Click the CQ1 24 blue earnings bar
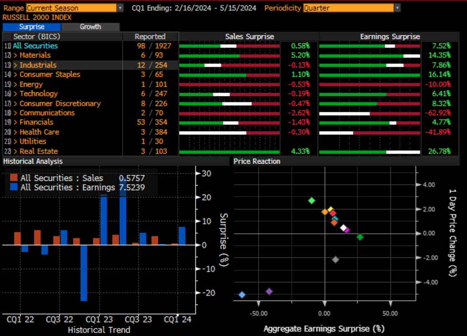Image resolution: width=467 pixels, height=336 pixels. 182,236
